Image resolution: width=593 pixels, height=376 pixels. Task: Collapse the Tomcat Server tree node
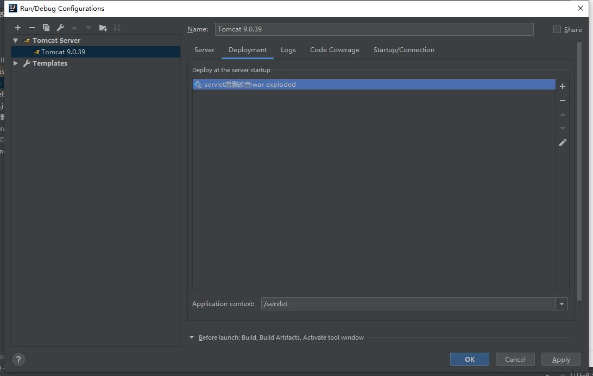pos(16,41)
